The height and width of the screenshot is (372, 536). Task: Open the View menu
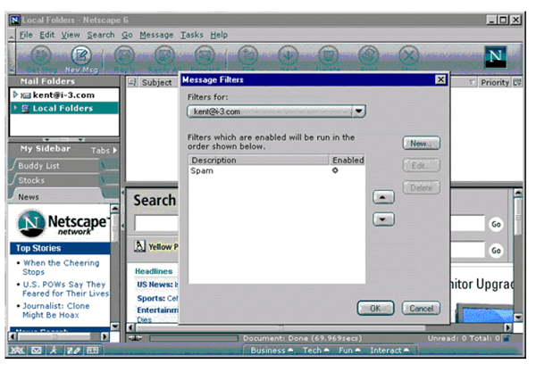(x=71, y=35)
